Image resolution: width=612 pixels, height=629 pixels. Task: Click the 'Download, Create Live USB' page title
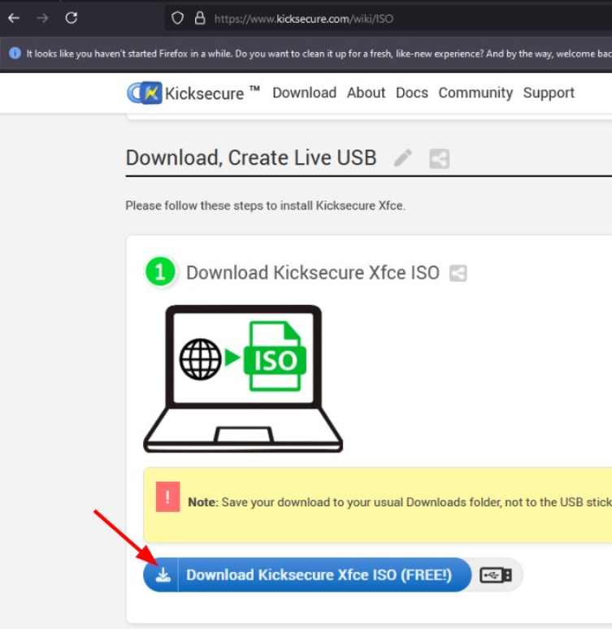pyautogui.click(x=251, y=158)
